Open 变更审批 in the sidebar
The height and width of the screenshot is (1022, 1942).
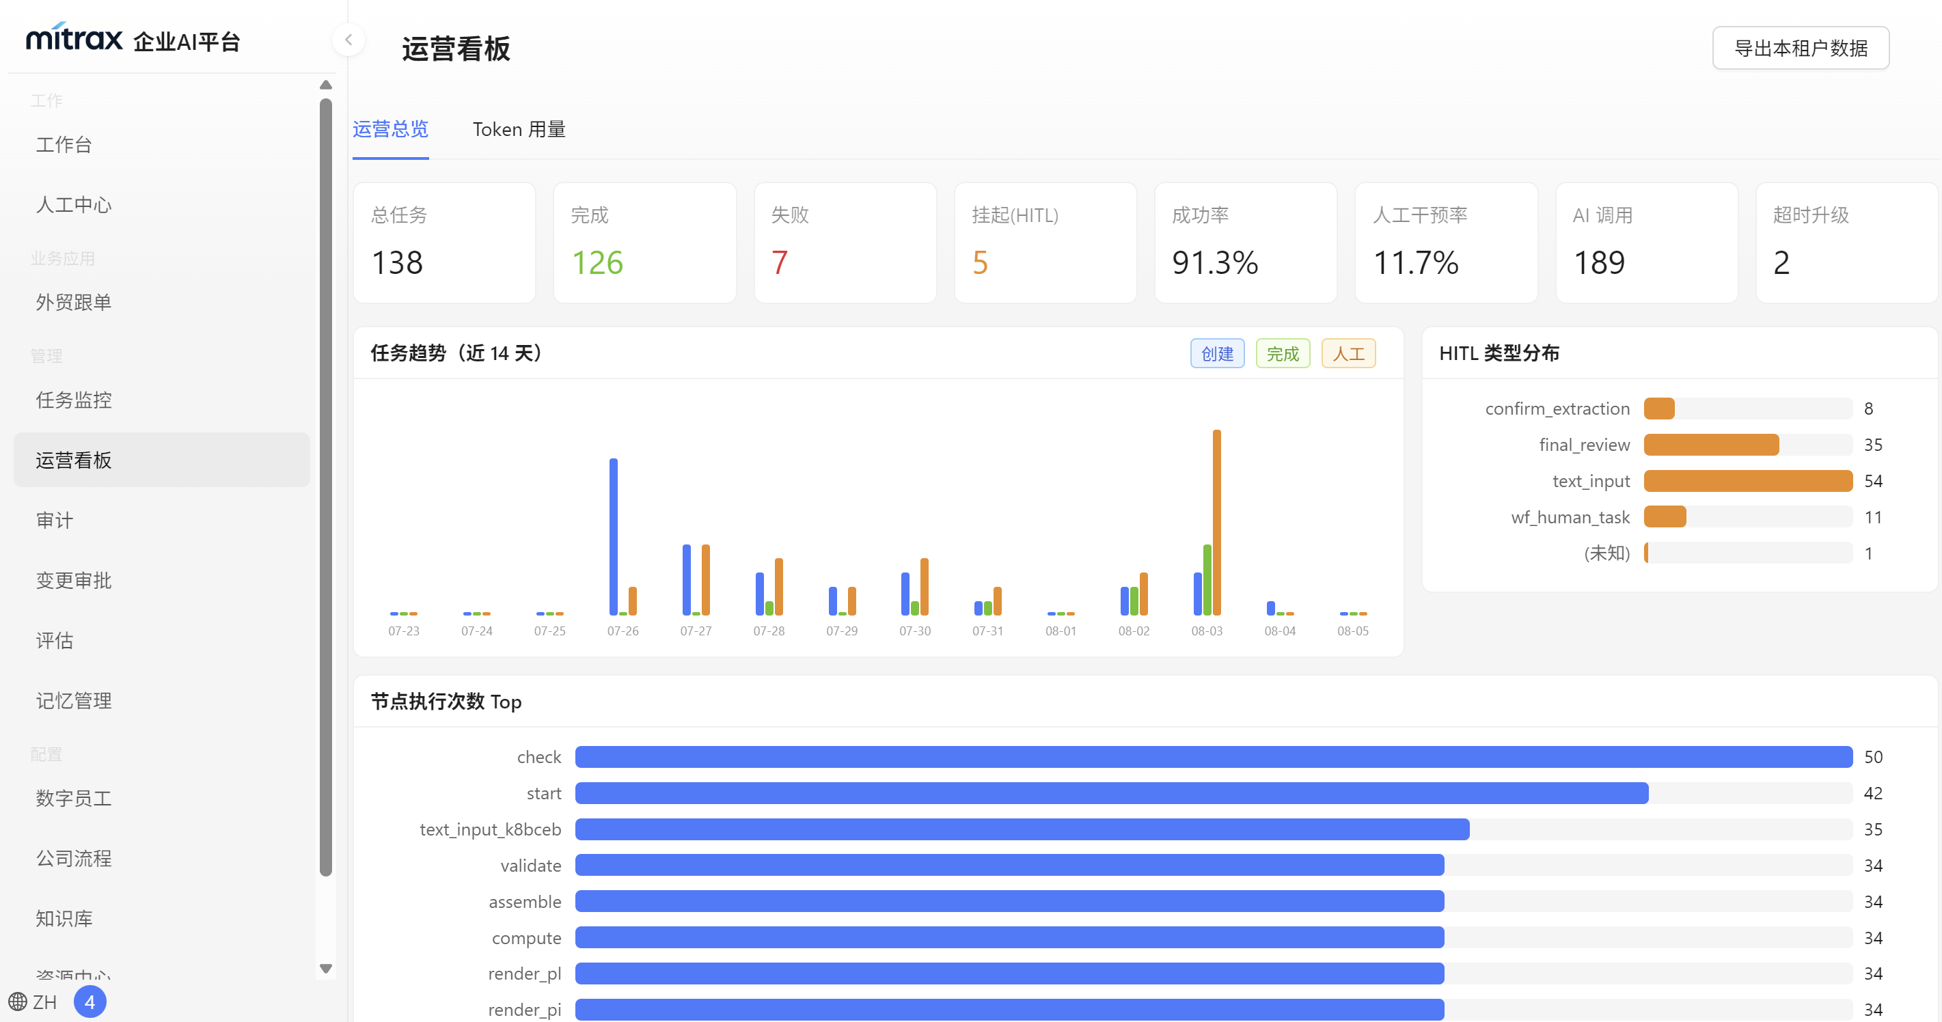161,580
